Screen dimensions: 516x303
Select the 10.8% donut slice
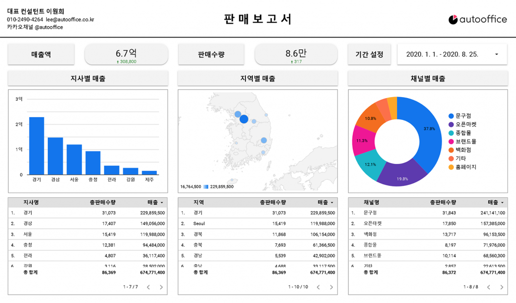tap(370, 118)
